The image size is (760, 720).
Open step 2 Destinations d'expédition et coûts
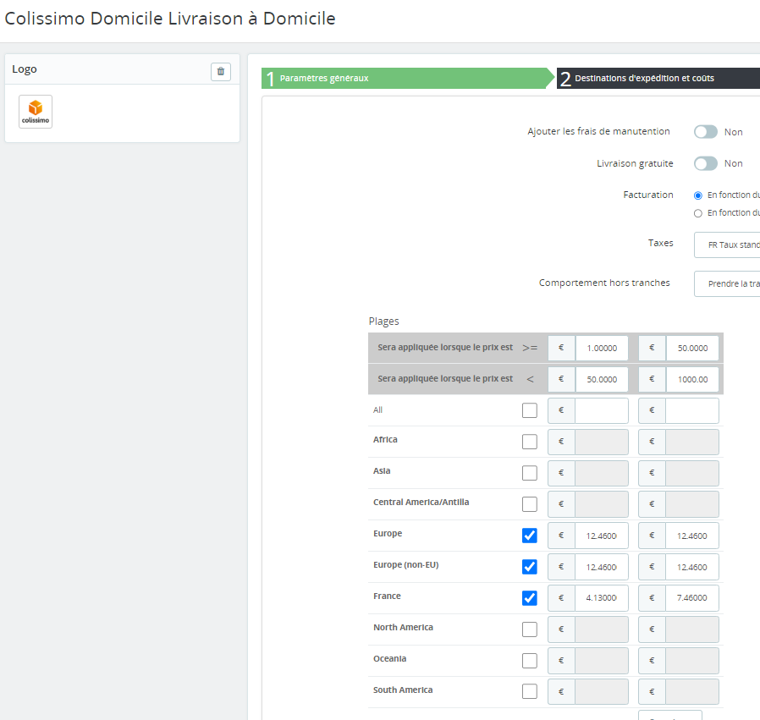658,78
